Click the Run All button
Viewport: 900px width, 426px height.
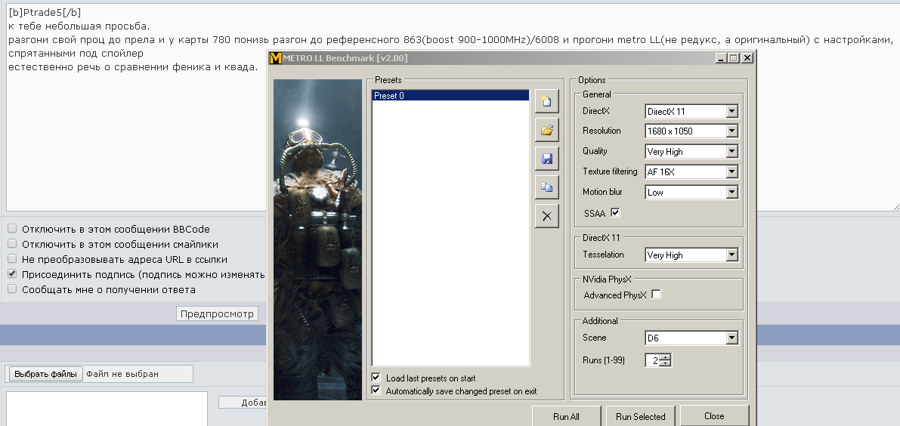[566, 416]
